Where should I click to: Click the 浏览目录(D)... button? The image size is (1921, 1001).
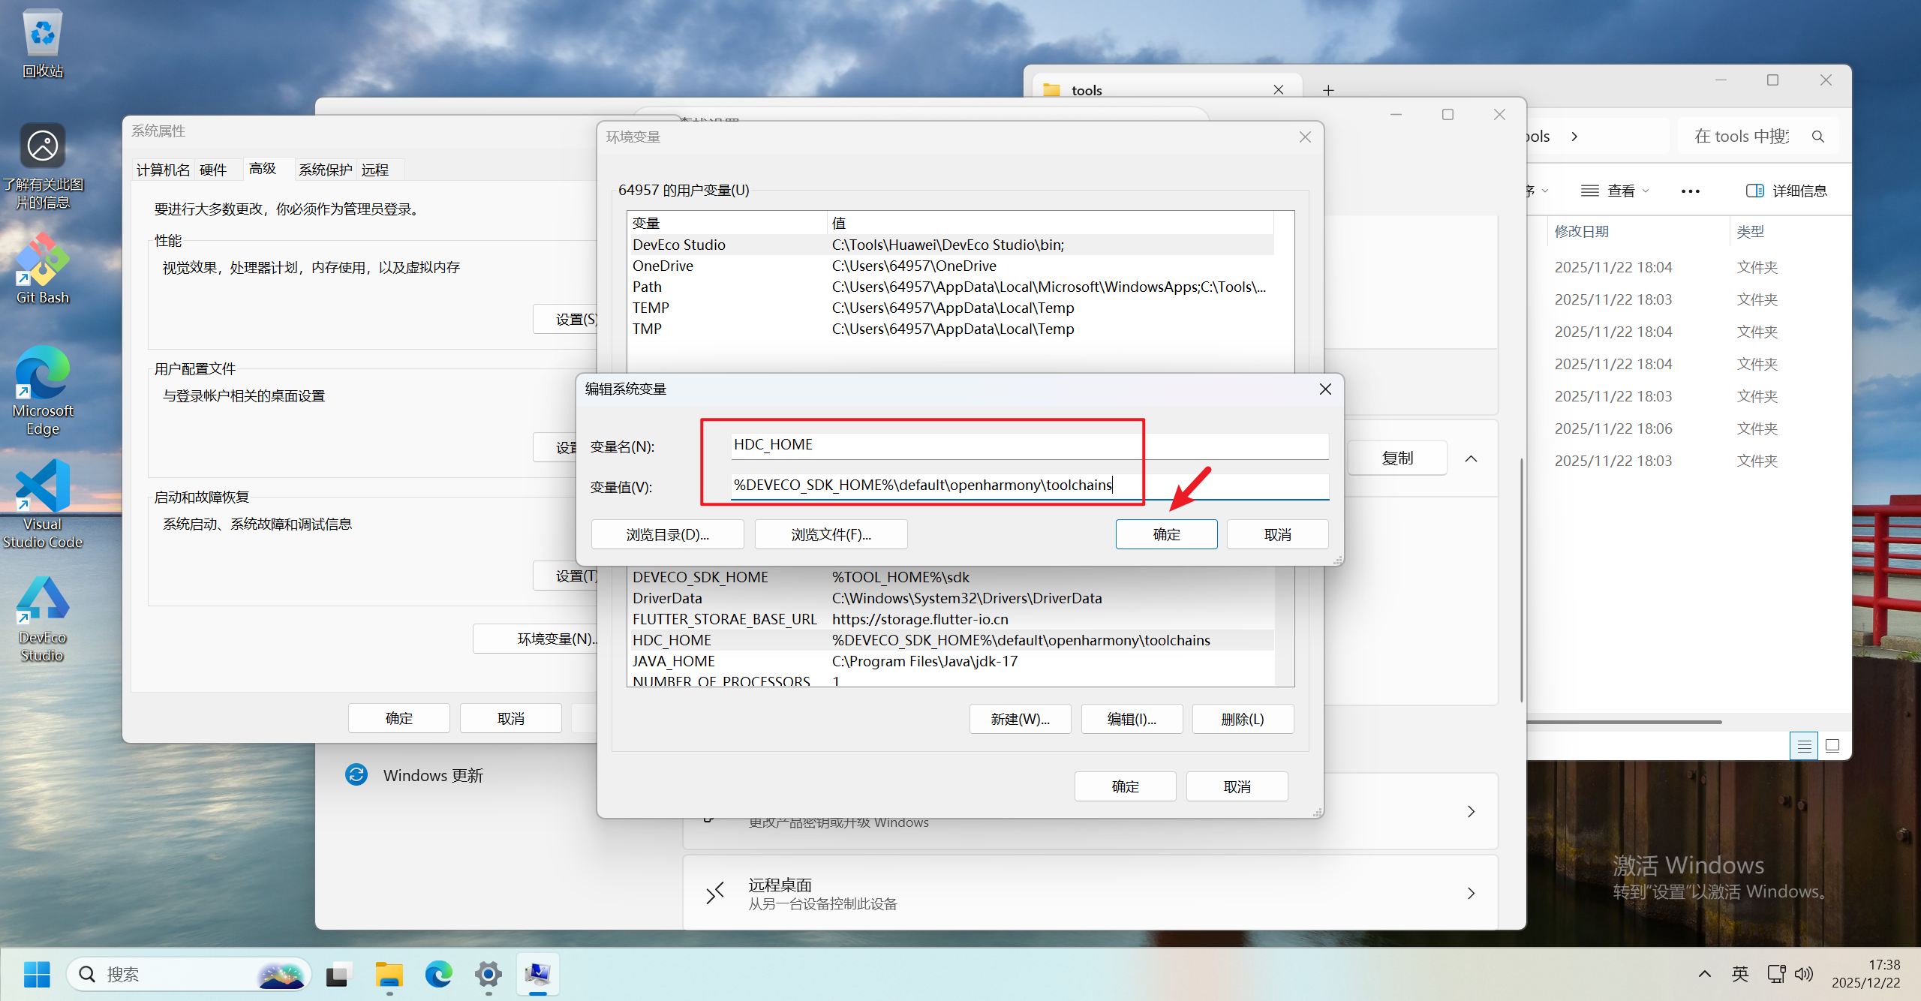pyautogui.click(x=667, y=534)
